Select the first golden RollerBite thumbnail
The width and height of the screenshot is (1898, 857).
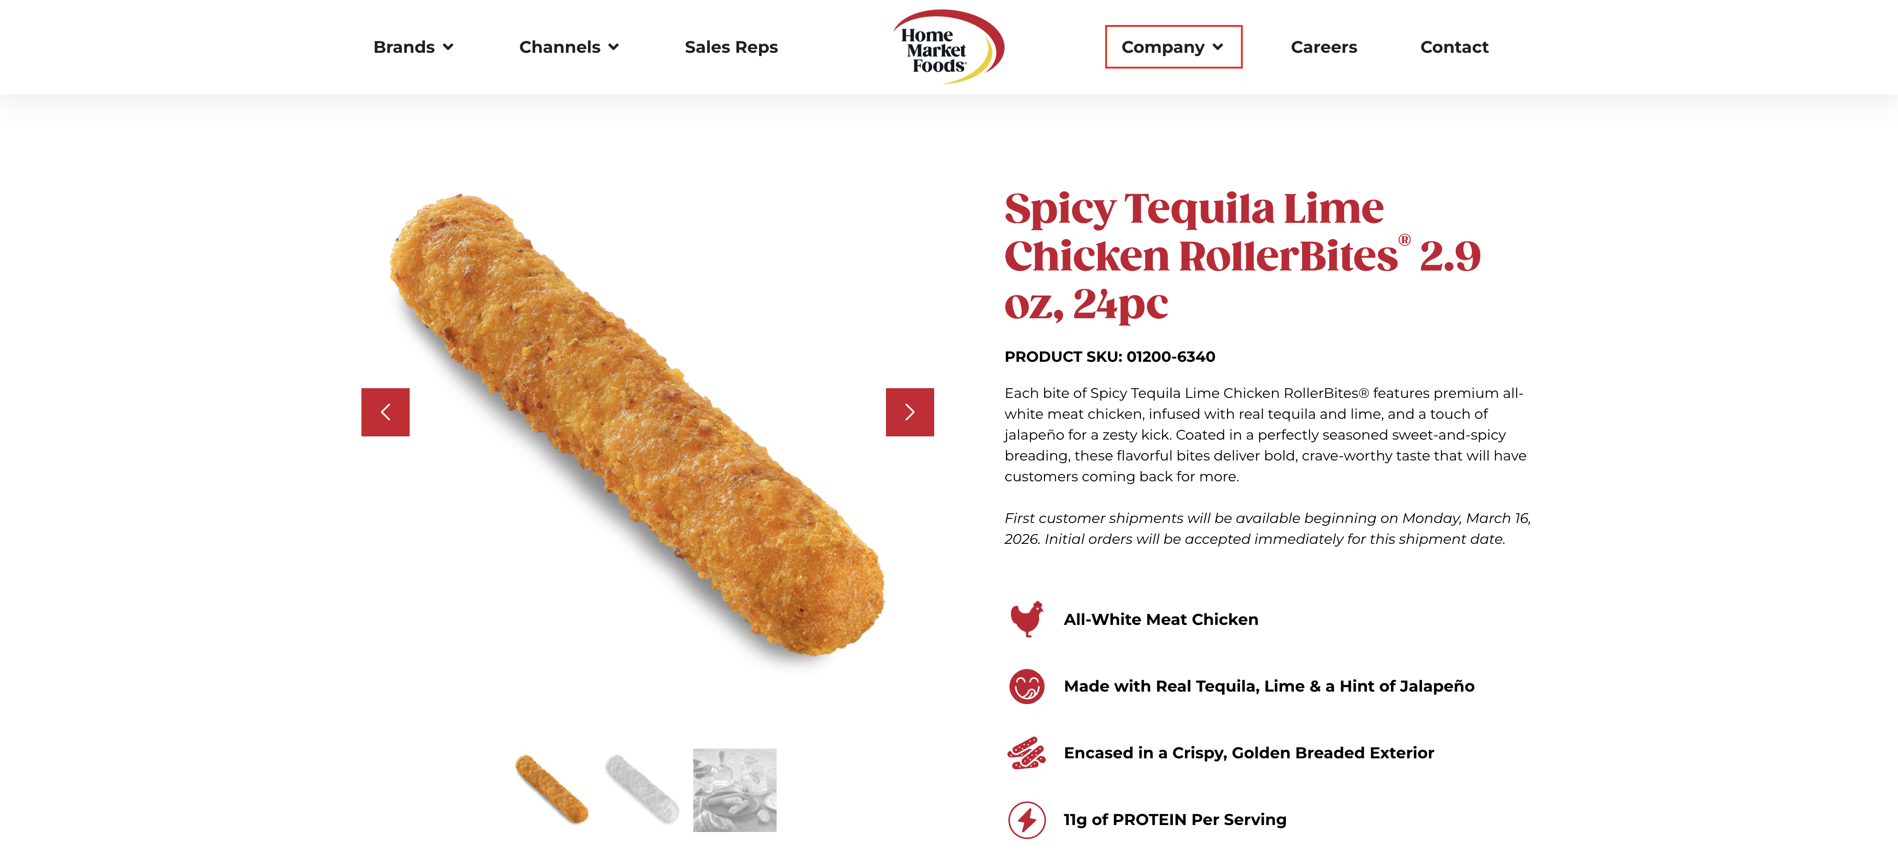tap(551, 789)
